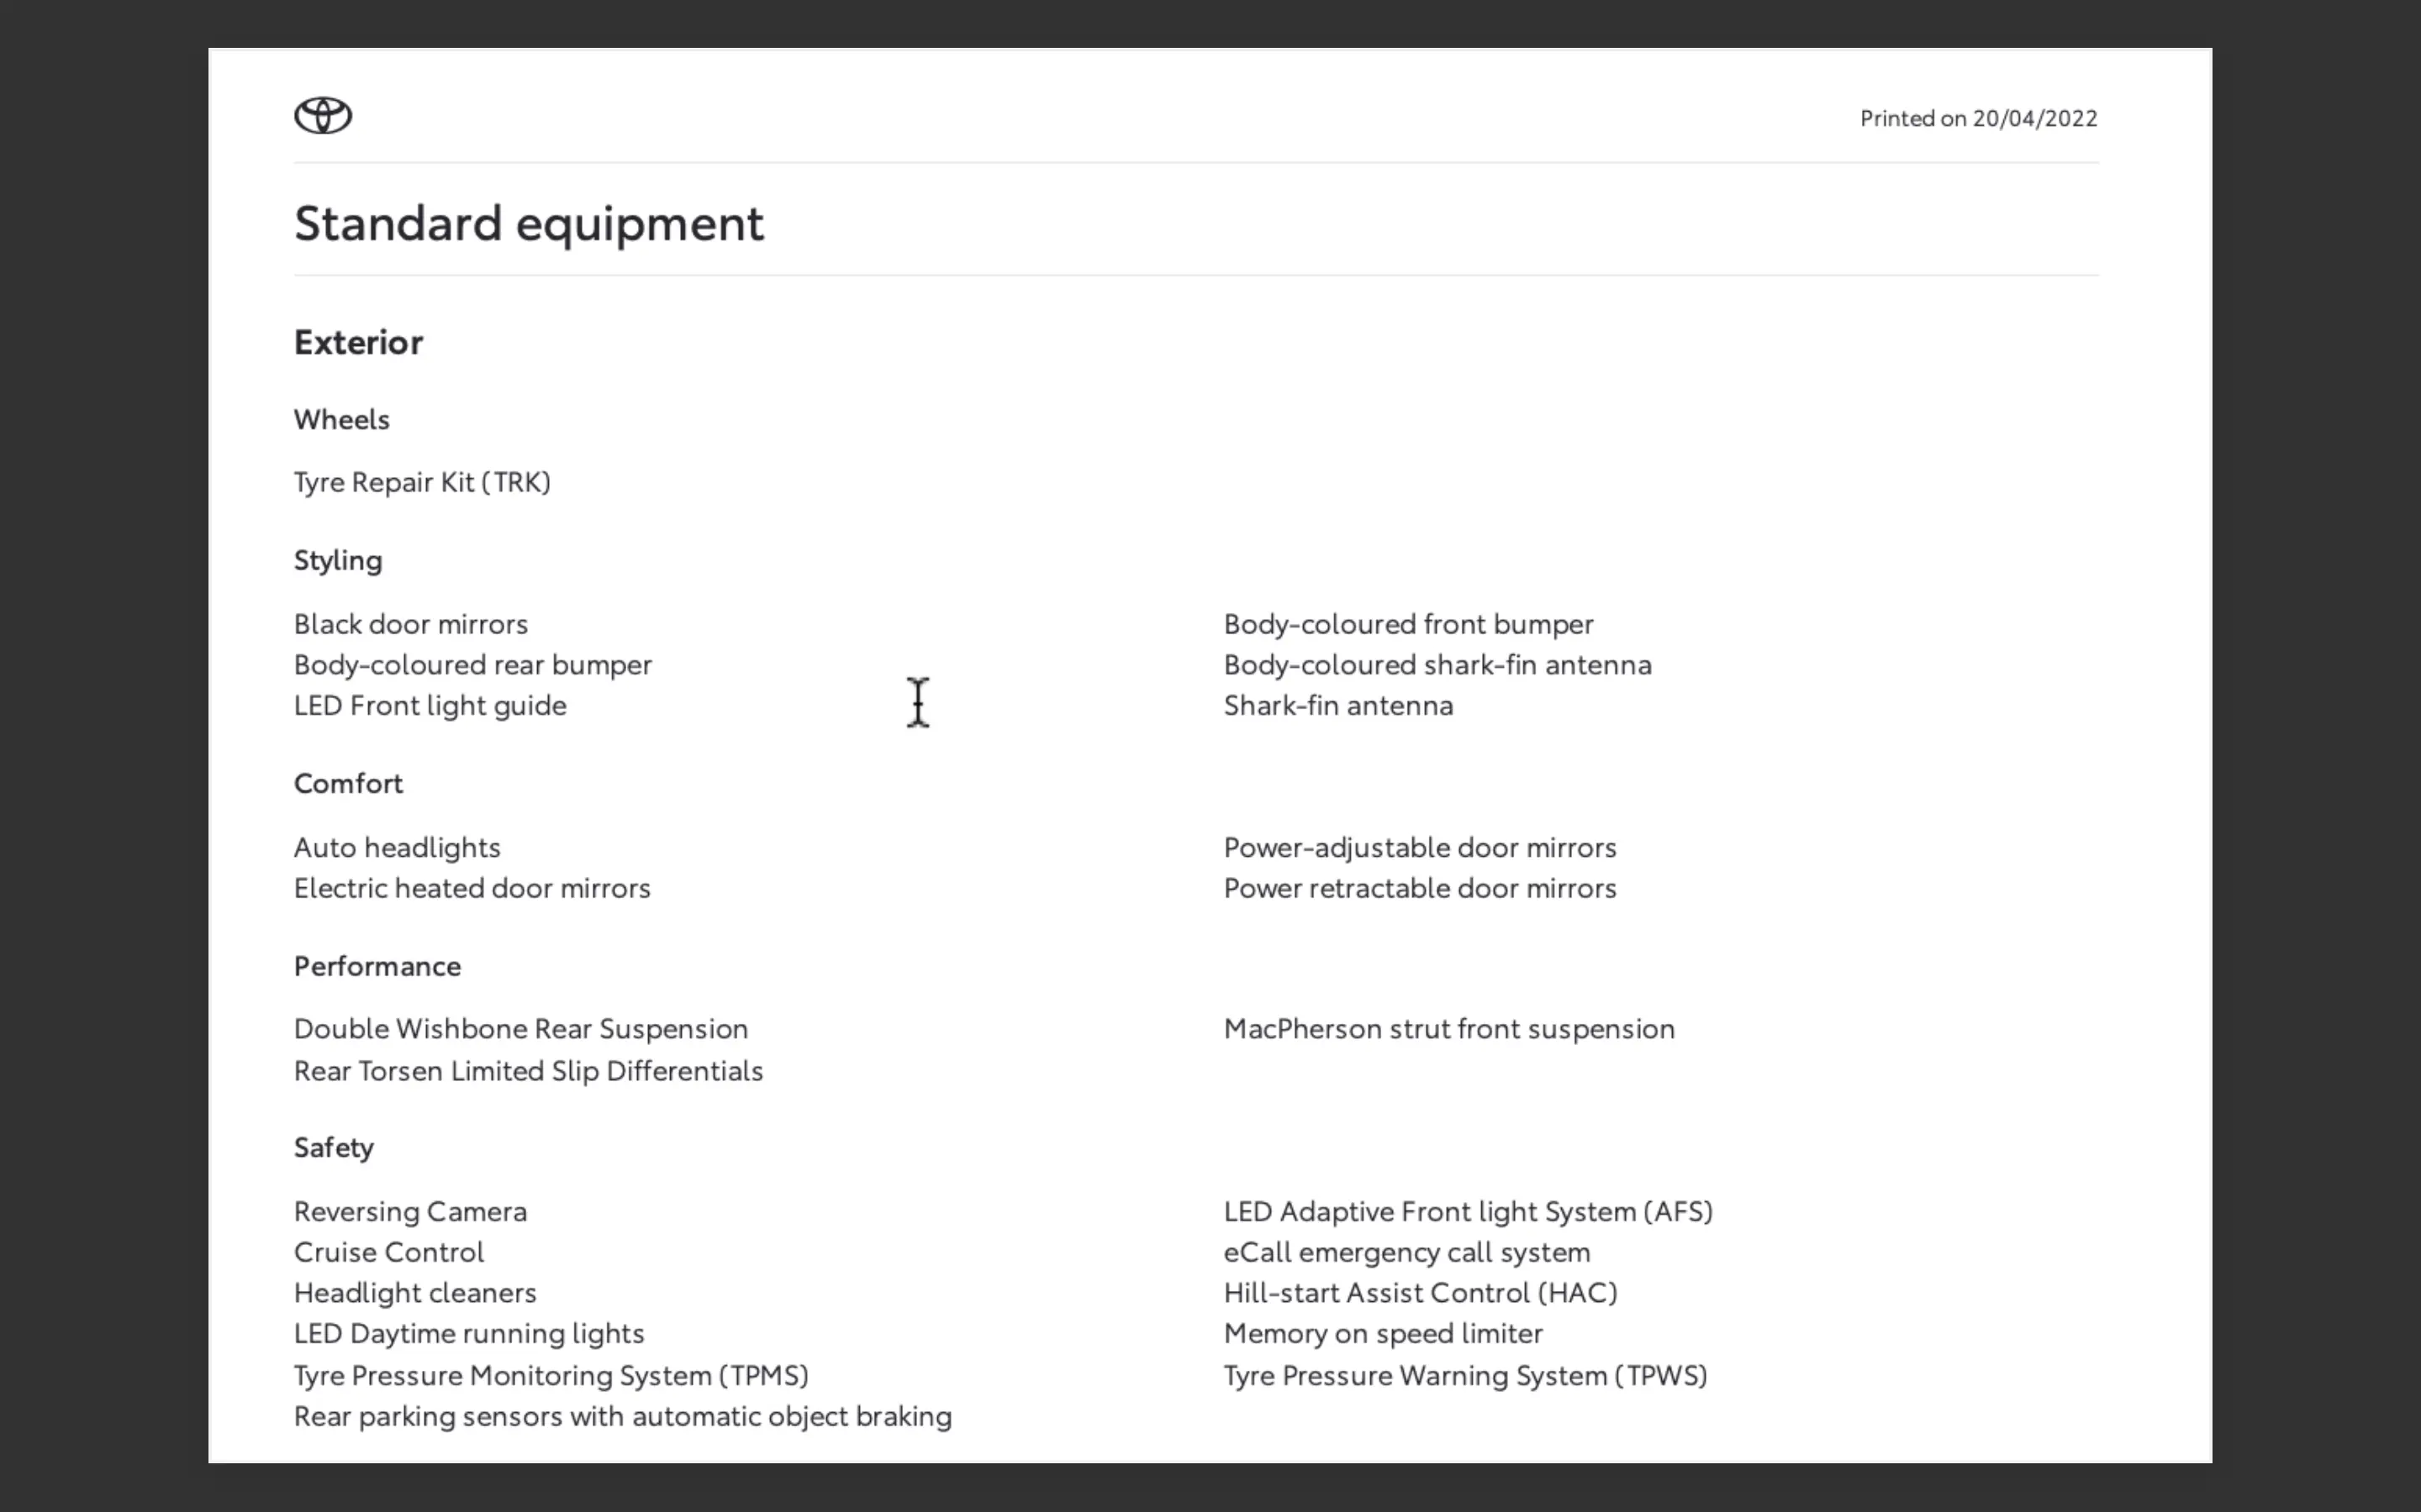Click 'Black door mirrors' entry
This screenshot has width=2421, height=1512.
[411, 624]
